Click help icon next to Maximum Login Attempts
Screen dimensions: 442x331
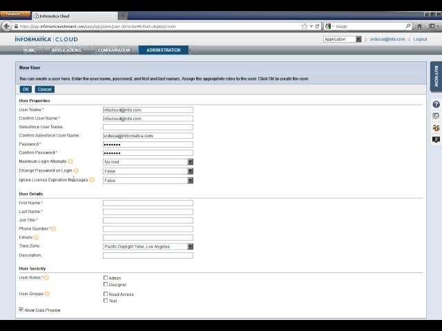pyautogui.click(x=70, y=161)
